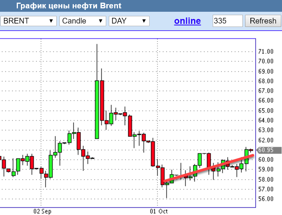Click the 65.00 price axis label
The width and height of the screenshot is (282, 215).
[x=266, y=111]
